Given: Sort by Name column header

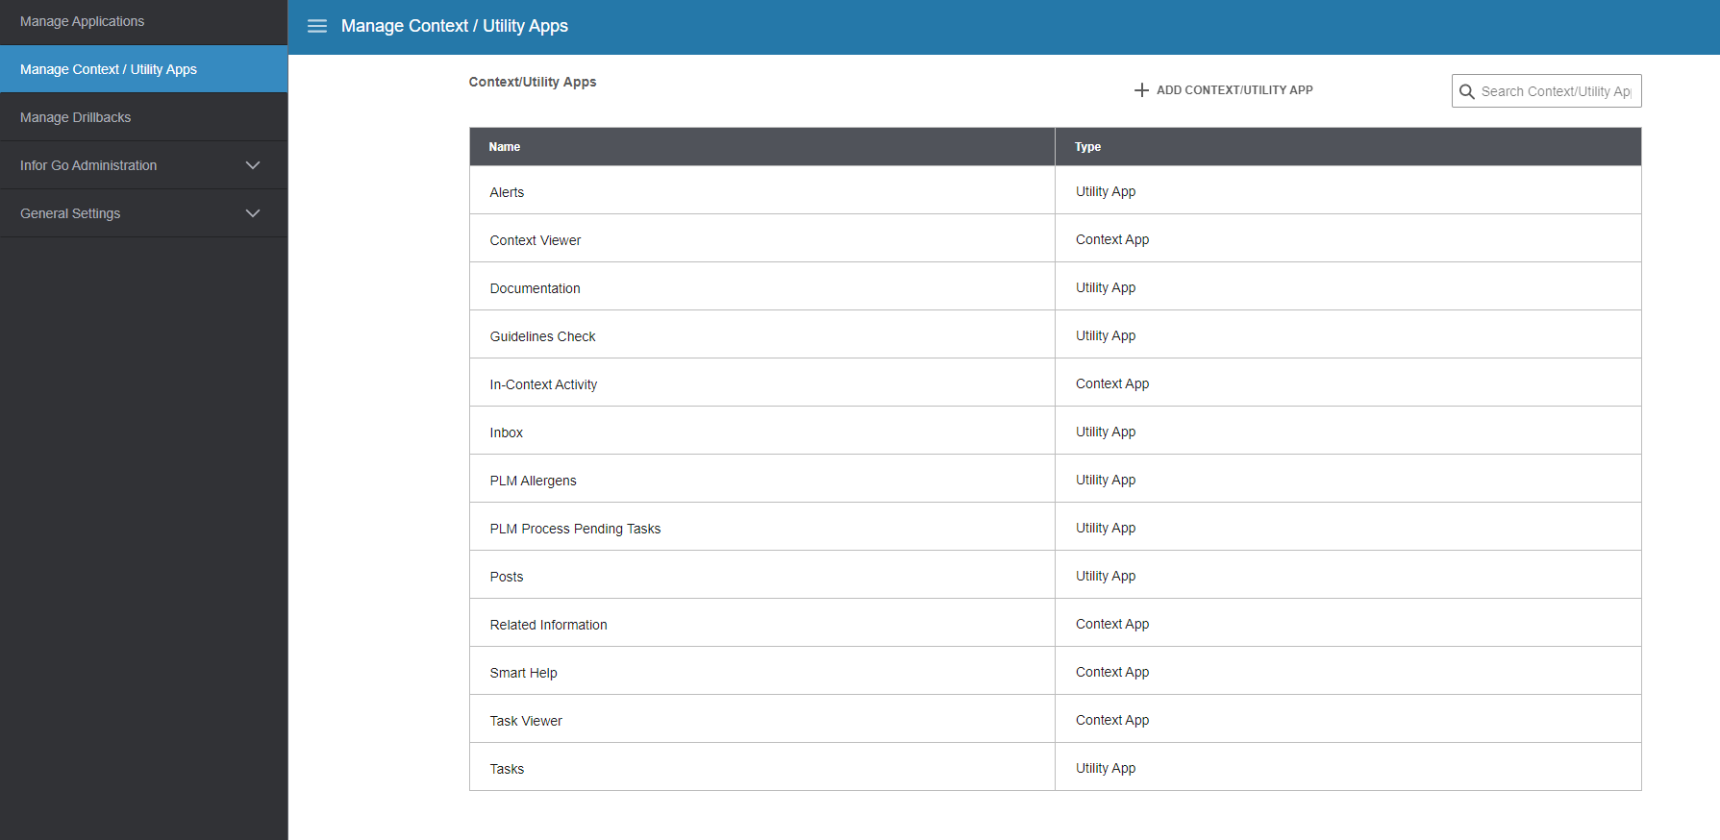Looking at the screenshot, I should tap(505, 147).
